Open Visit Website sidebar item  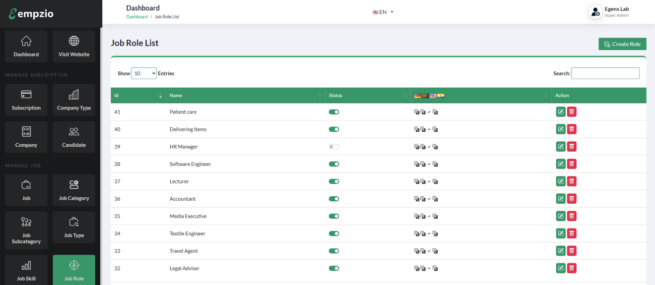pyautogui.click(x=74, y=47)
